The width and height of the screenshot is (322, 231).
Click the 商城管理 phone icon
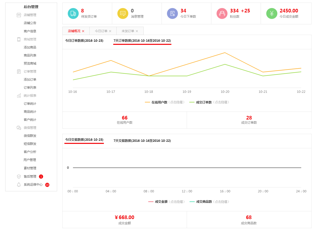click(x=19, y=39)
